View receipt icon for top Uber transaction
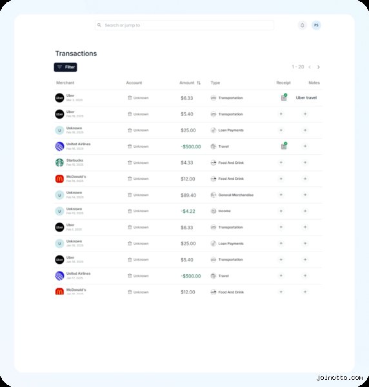 (x=284, y=97)
